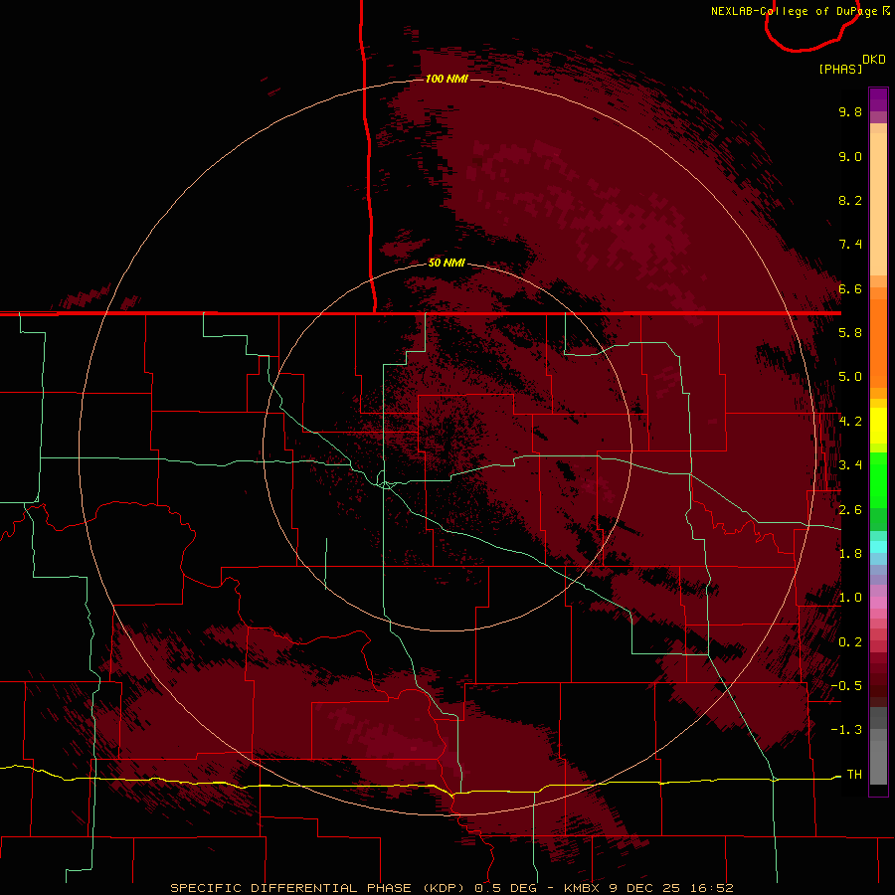Click the 50 NMI range ring label
895x895 pixels.
click(447, 263)
